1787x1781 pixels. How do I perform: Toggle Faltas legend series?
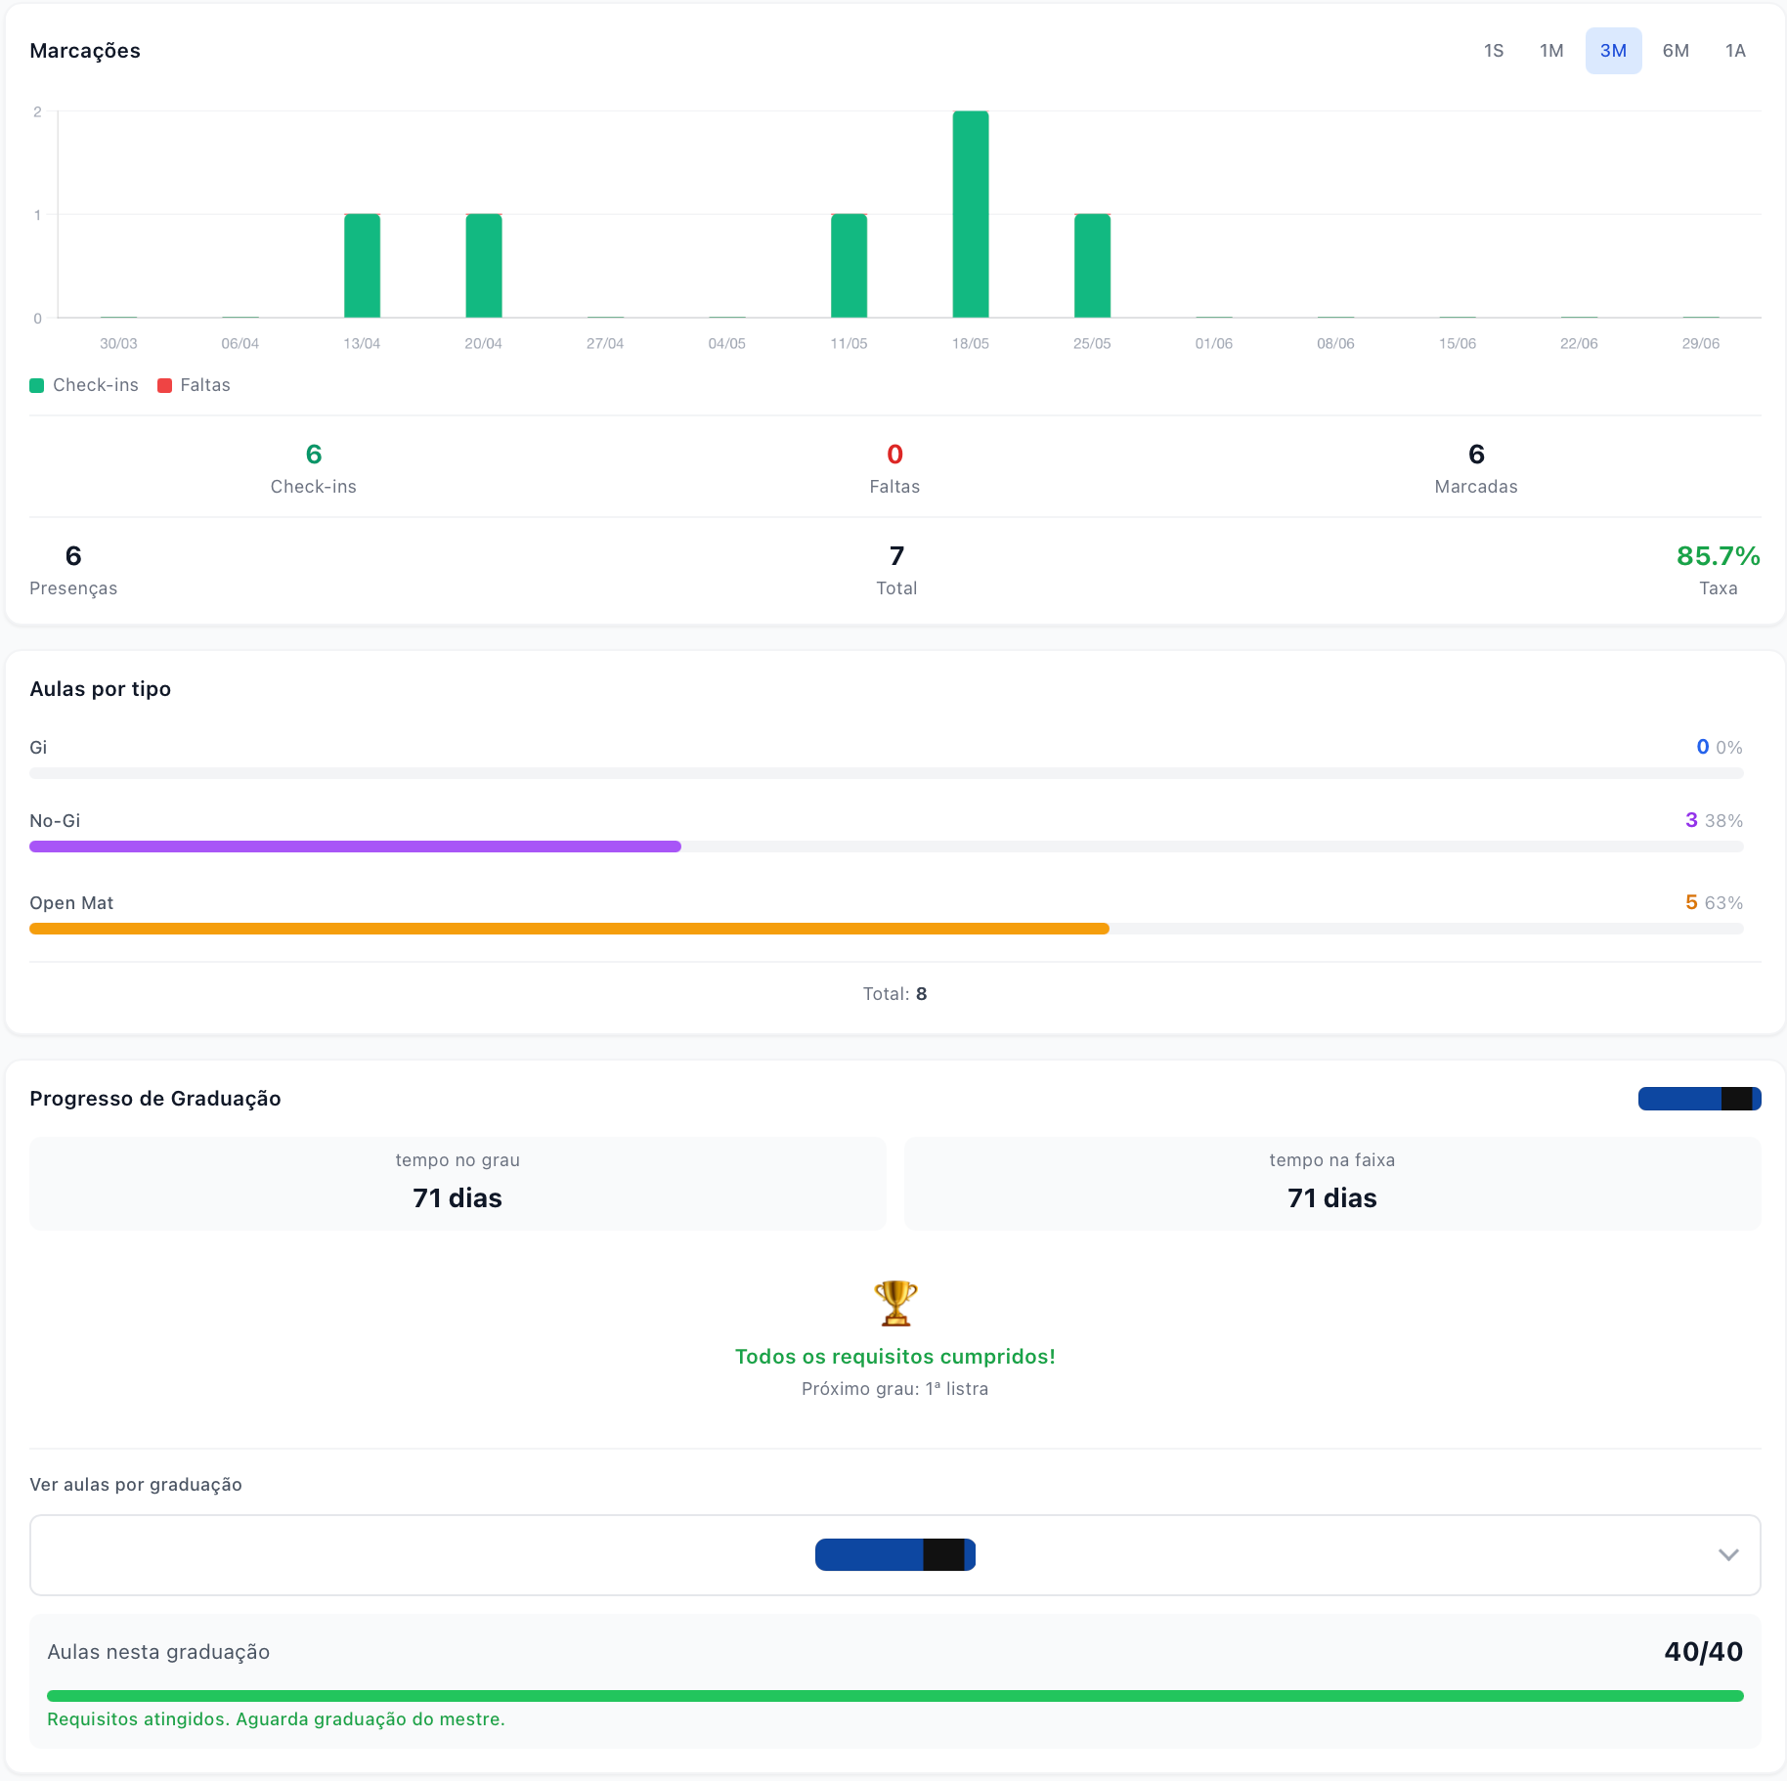(194, 385)
